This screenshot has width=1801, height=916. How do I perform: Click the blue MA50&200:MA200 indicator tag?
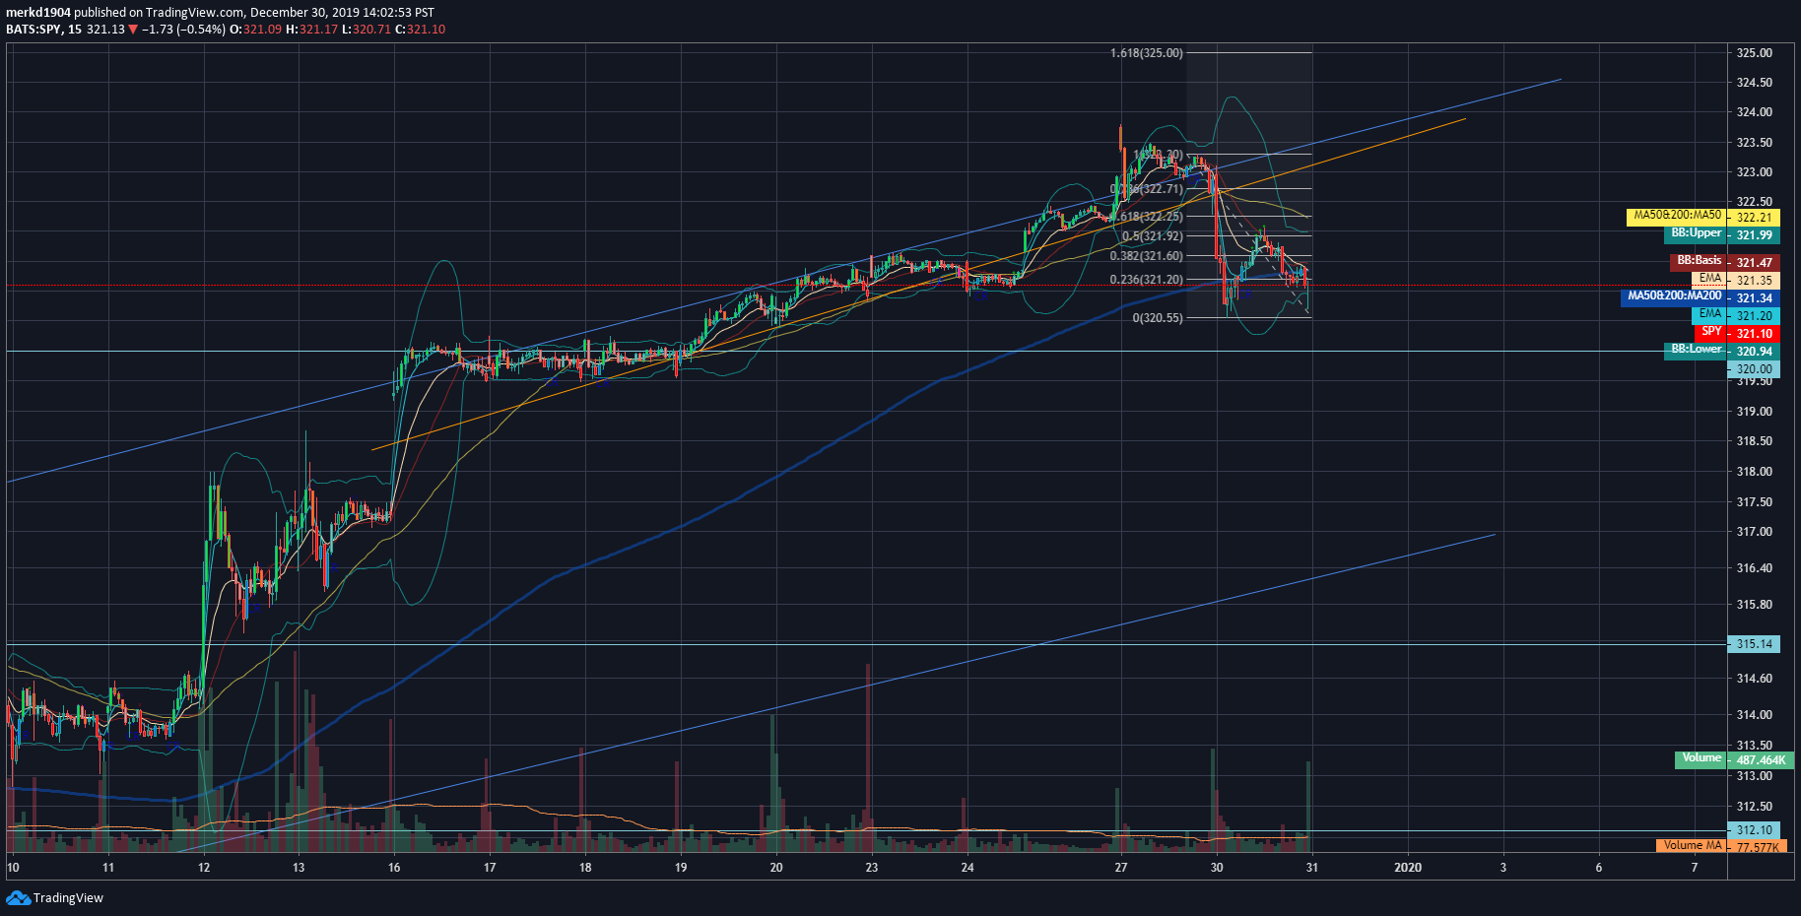pos(1674,296)
